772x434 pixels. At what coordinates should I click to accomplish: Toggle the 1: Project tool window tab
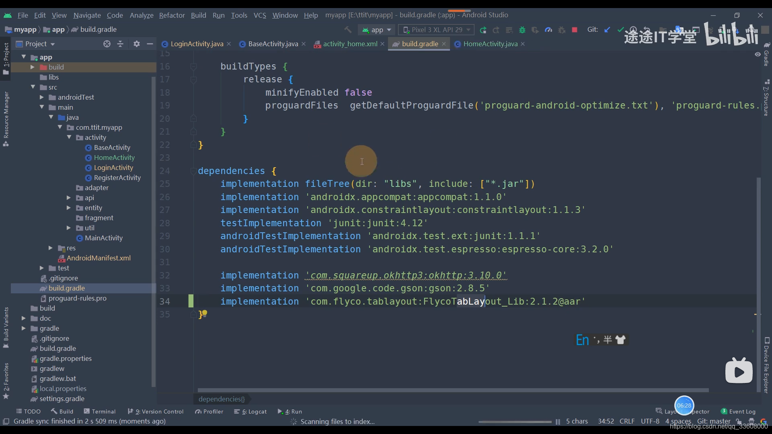6,58
